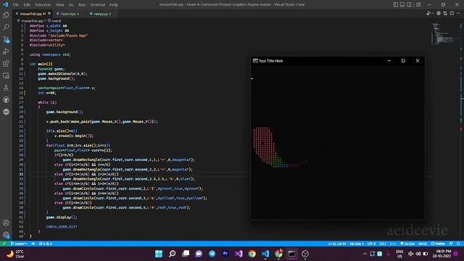This screenshot has height=261, width=464.
Task: Click Prettier in the status bar
Action: click(438, 244)
